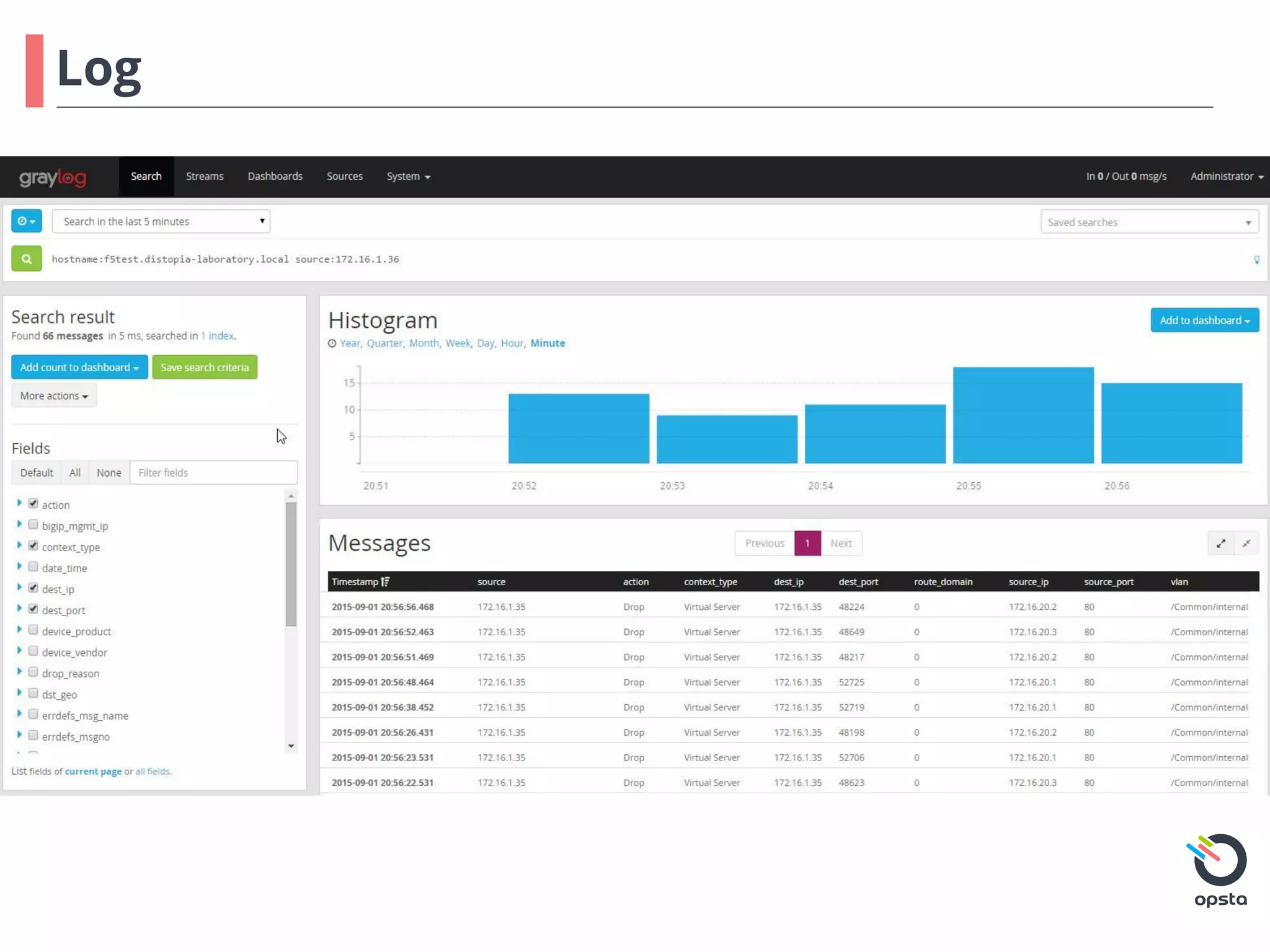This screenshot has height=952, width=1270.
Task: Set histogram resolution to Hour
Action: (x=512, y=343)
